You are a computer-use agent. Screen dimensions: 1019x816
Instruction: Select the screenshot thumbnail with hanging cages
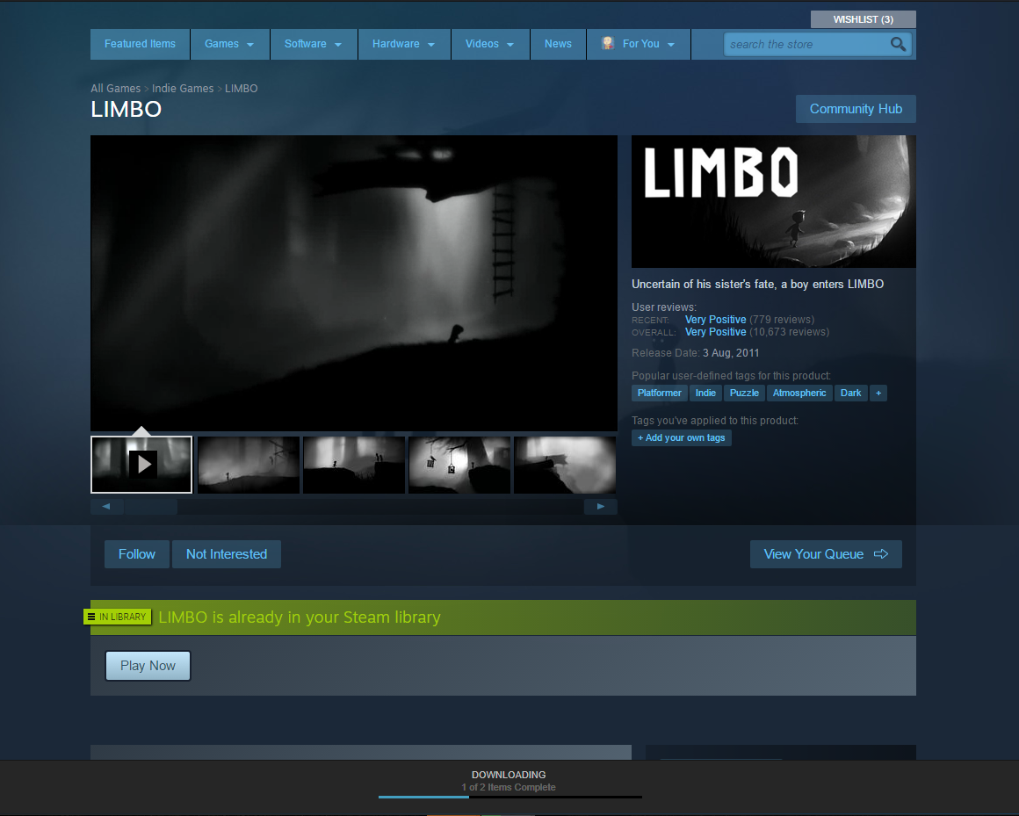tap(459, 465)
